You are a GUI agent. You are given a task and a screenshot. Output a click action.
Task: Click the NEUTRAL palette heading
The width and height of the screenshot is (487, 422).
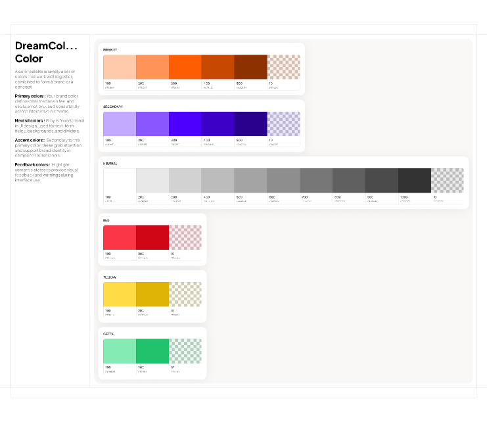point(110,163)
